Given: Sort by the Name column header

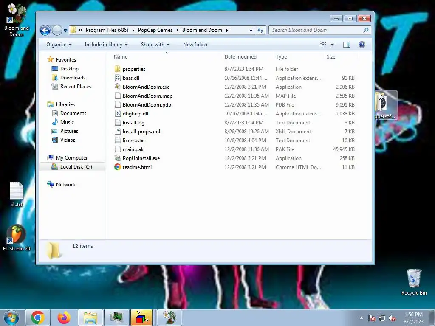Looking at the screenshot, I should click(x=167, y=56).
